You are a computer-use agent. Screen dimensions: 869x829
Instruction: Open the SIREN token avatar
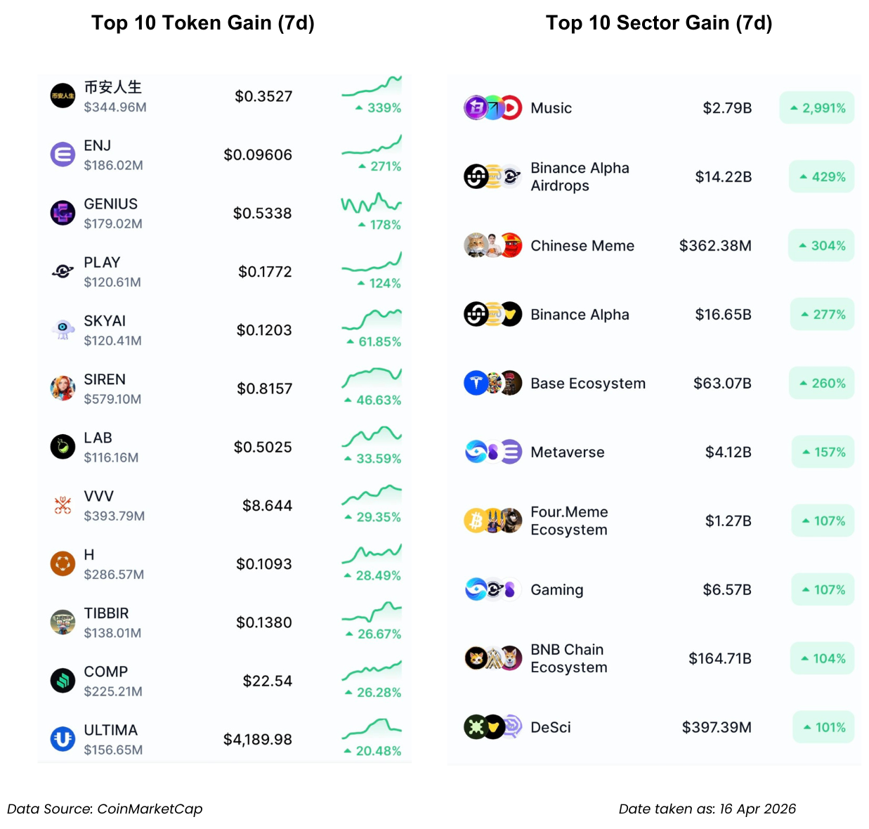coord(63,388)
